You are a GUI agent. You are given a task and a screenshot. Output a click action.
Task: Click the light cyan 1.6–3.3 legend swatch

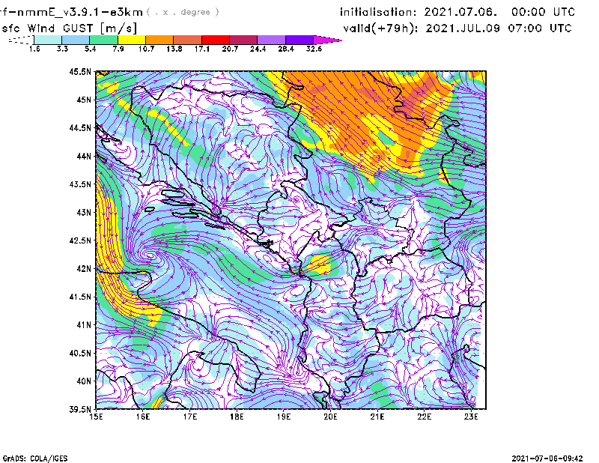click(48, 40)
